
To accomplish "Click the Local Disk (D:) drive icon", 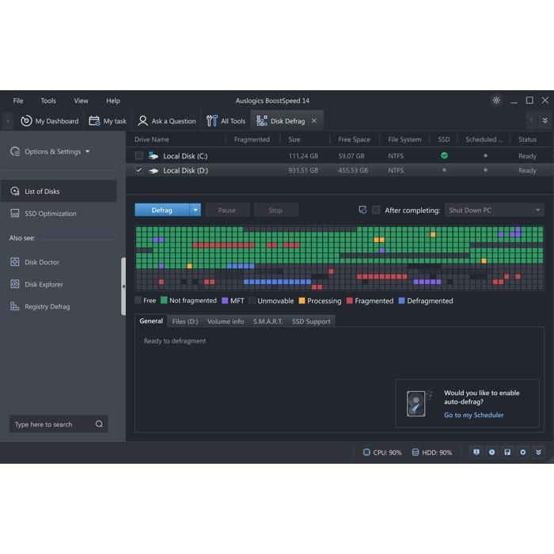I will click(x=154, y=171).
